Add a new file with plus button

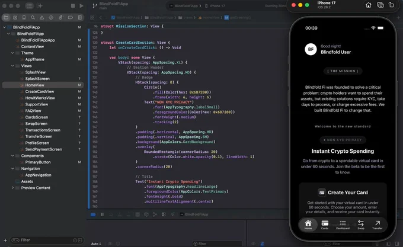click(5, 240)
